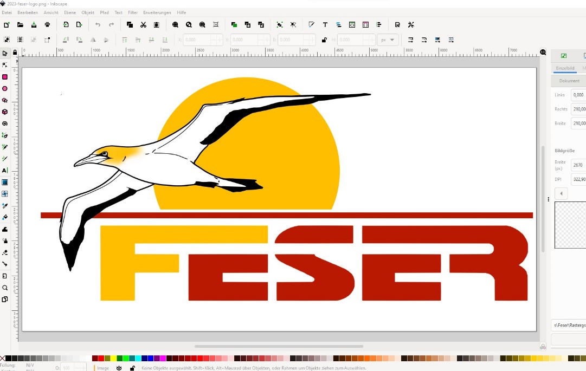Click the paste clipboard icon

coord(157,24)
